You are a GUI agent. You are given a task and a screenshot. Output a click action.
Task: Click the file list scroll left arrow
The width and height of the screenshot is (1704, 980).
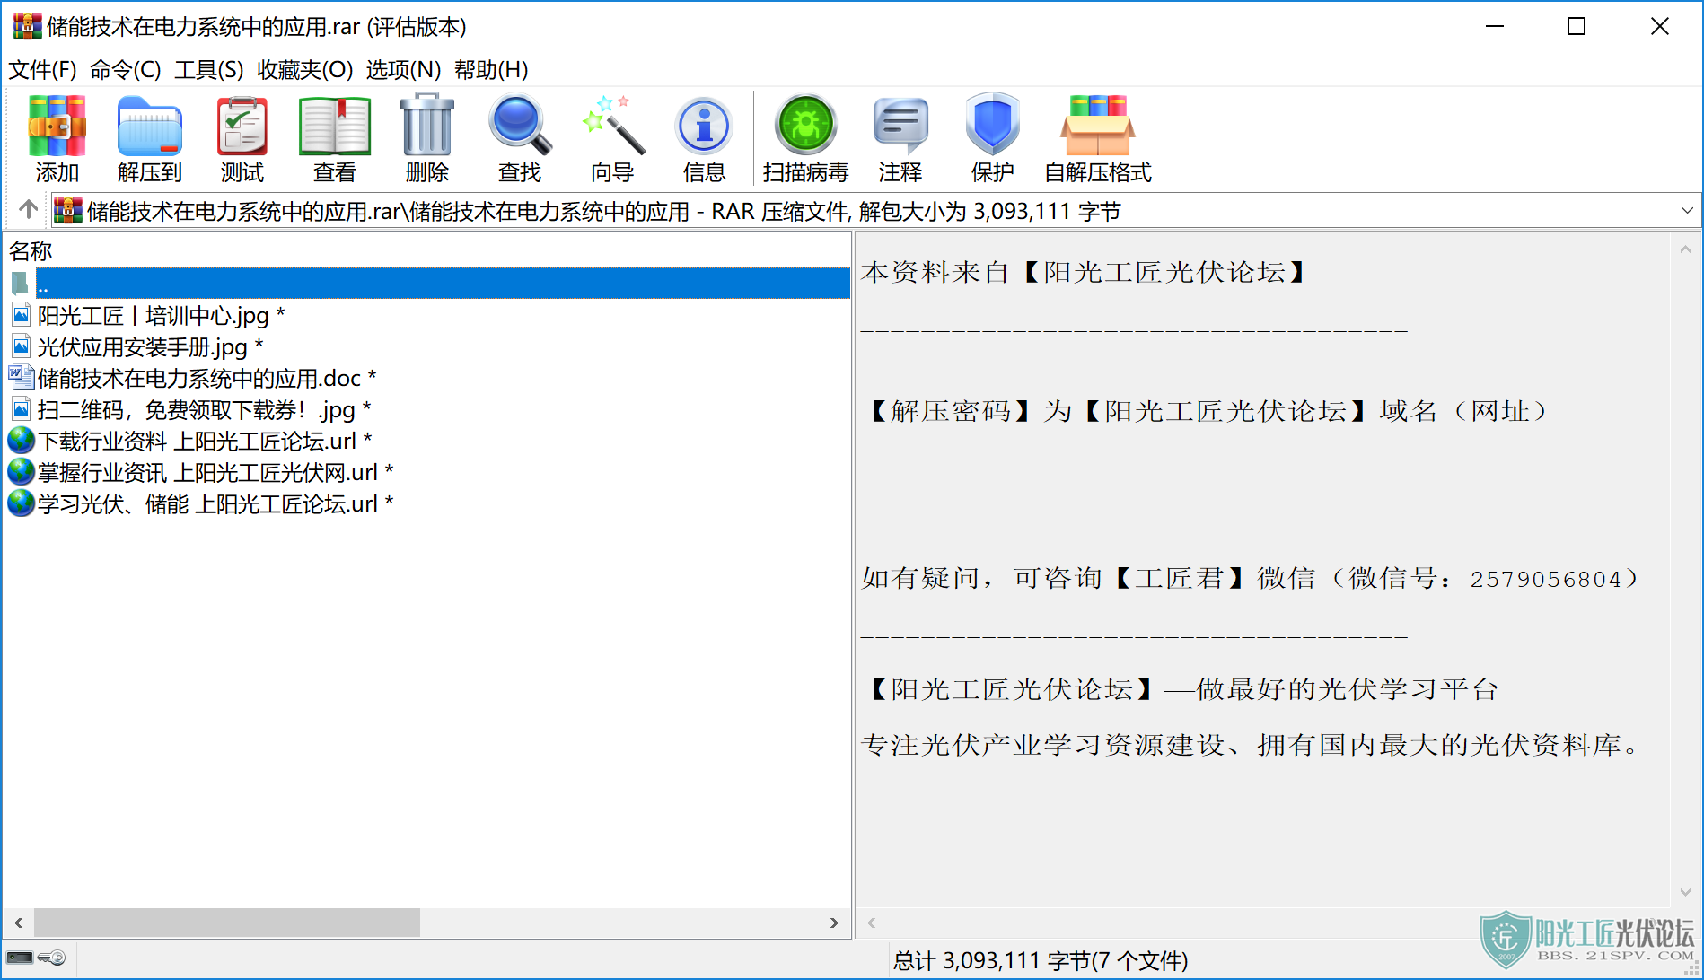click(18, 923)
